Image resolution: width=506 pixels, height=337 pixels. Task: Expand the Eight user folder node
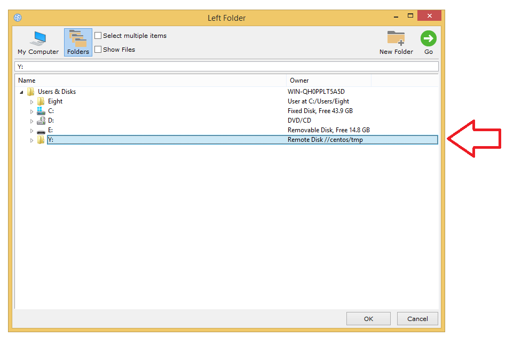click(x=32, y=102)
